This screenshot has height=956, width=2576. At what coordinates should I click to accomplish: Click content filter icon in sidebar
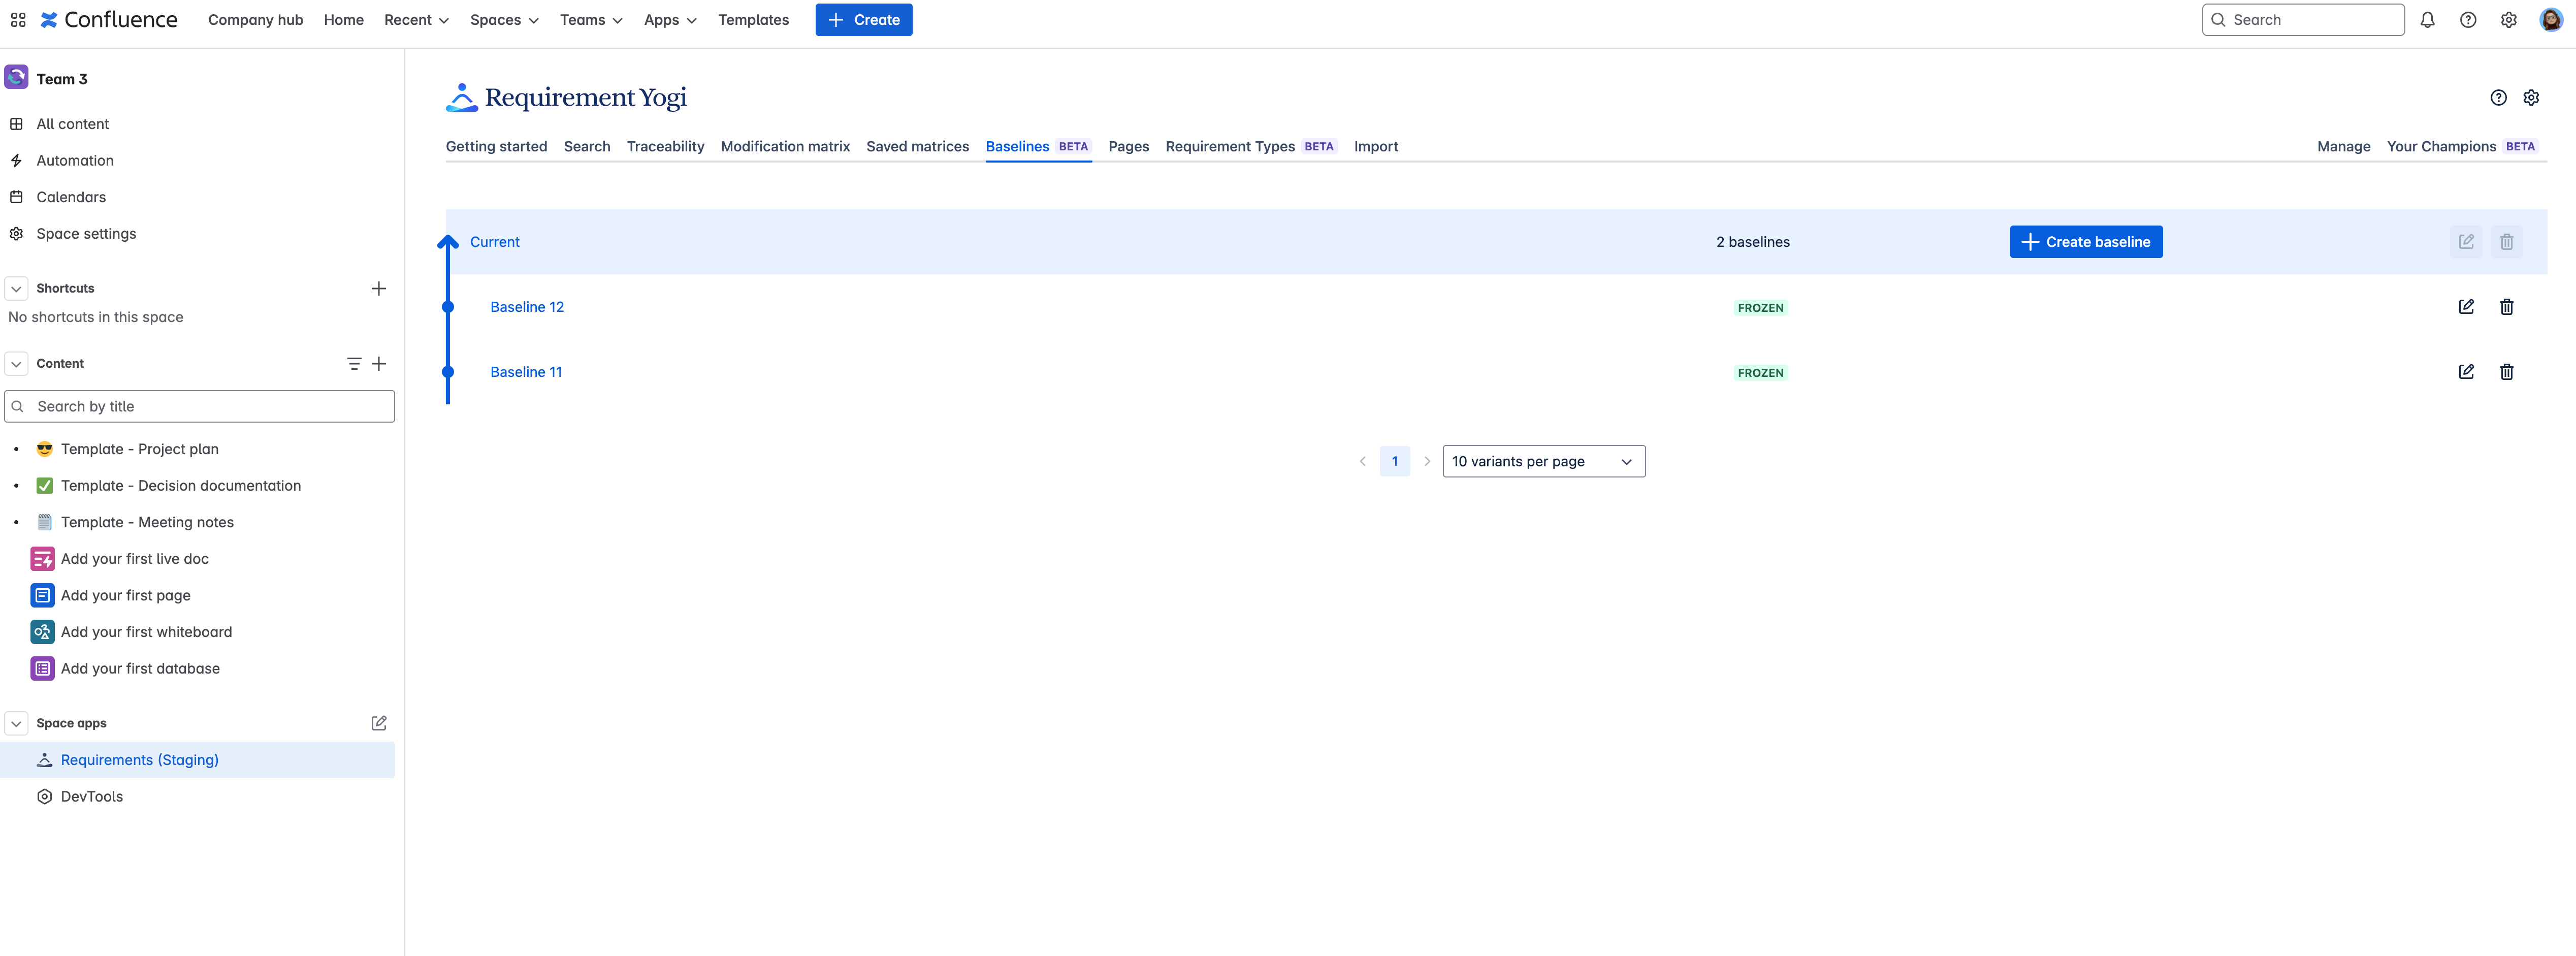pos(354,364)
